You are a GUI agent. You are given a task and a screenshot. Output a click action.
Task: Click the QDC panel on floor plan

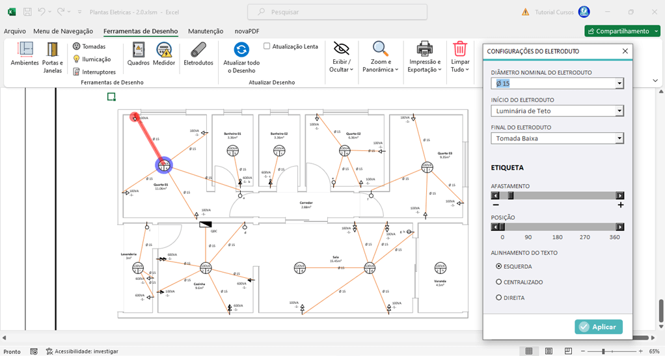pyautogui.click(x=206, y=224)
